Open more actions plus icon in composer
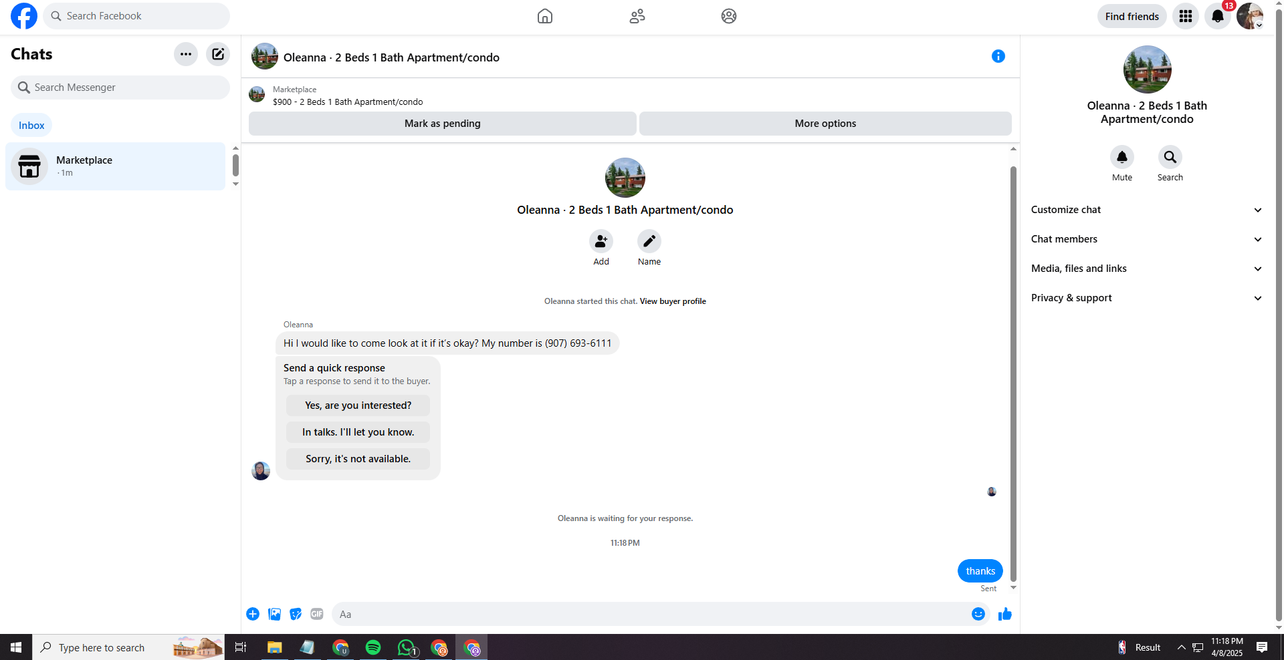 point(253,614)
